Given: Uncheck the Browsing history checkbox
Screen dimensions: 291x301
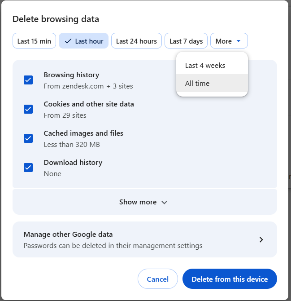Looking at the screenshot, I should point(28,80).
